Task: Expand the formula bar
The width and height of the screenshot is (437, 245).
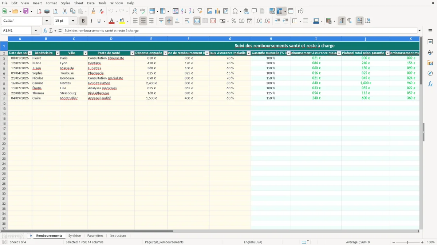Action: [x=420, y=30]
